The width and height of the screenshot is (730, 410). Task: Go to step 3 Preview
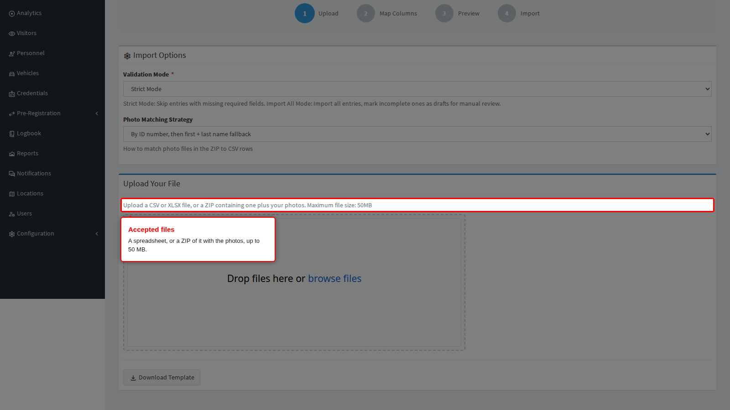click(457, 14)
